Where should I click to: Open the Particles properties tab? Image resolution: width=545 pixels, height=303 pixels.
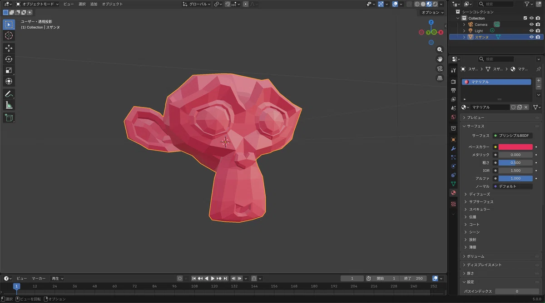pos(453,157)
